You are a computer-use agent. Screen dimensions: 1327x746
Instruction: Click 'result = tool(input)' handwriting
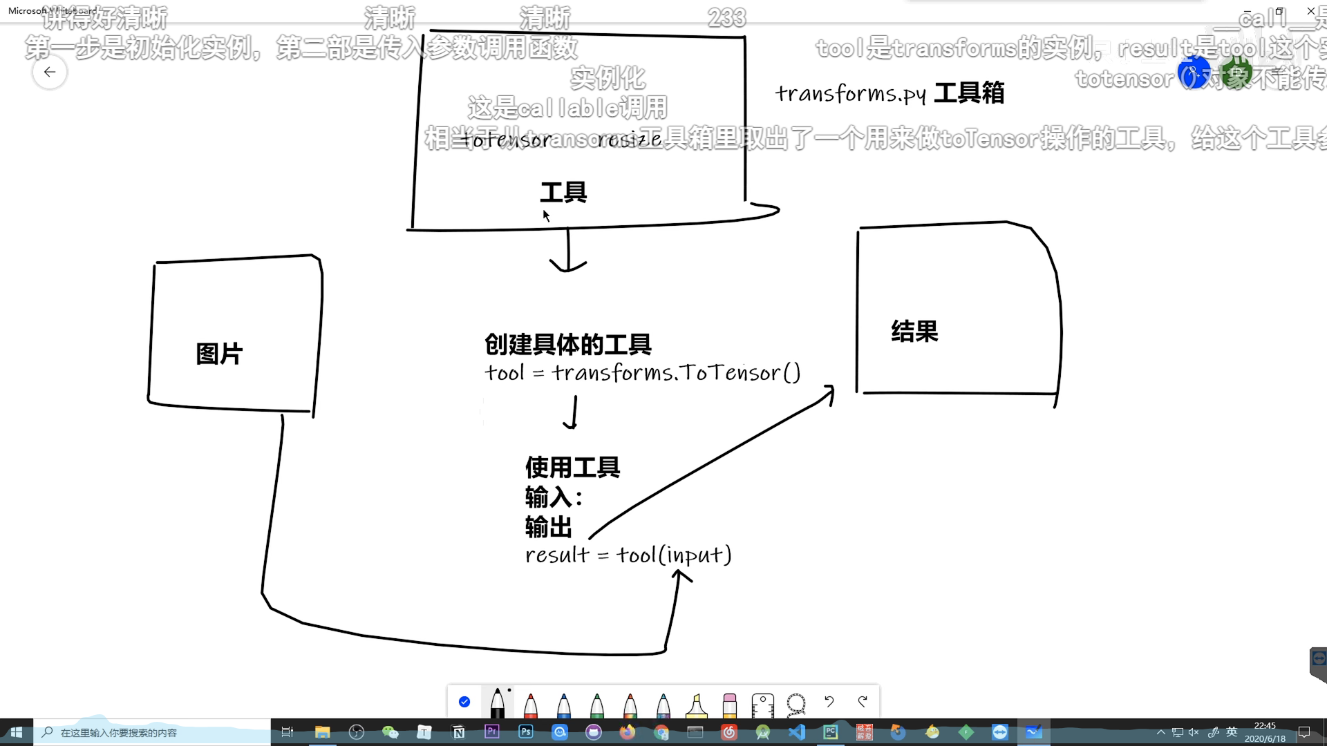(x=628, y=555)
